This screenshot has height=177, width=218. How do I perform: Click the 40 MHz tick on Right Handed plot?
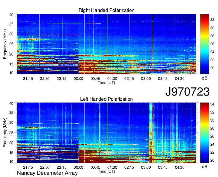click(x=11, y=15)
